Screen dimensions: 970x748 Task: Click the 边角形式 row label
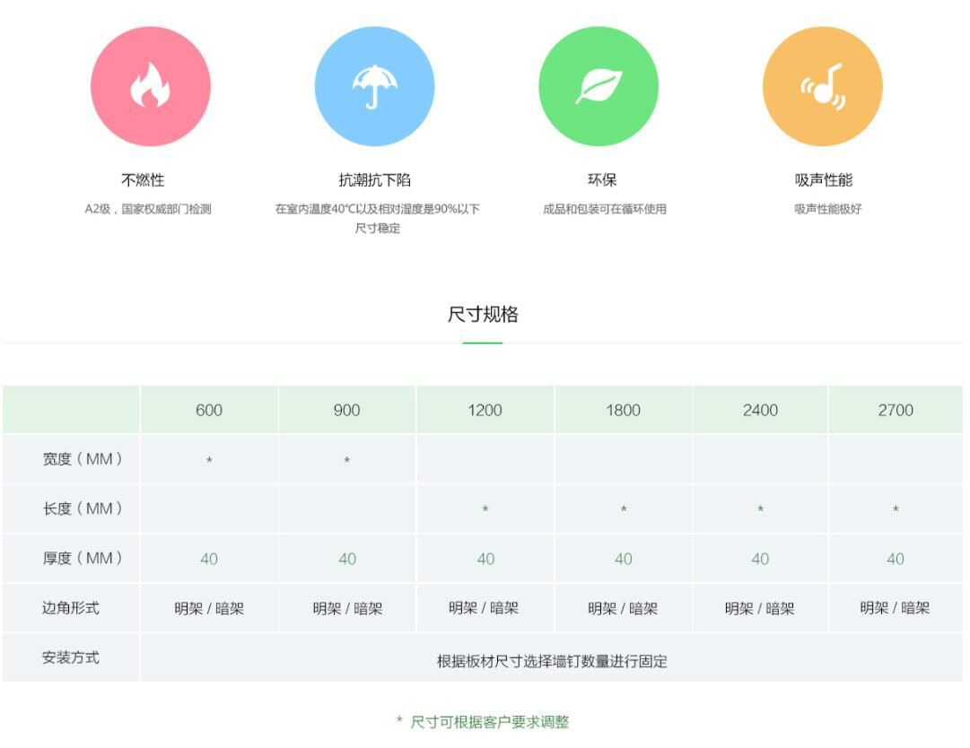click(x=71, y=608)
